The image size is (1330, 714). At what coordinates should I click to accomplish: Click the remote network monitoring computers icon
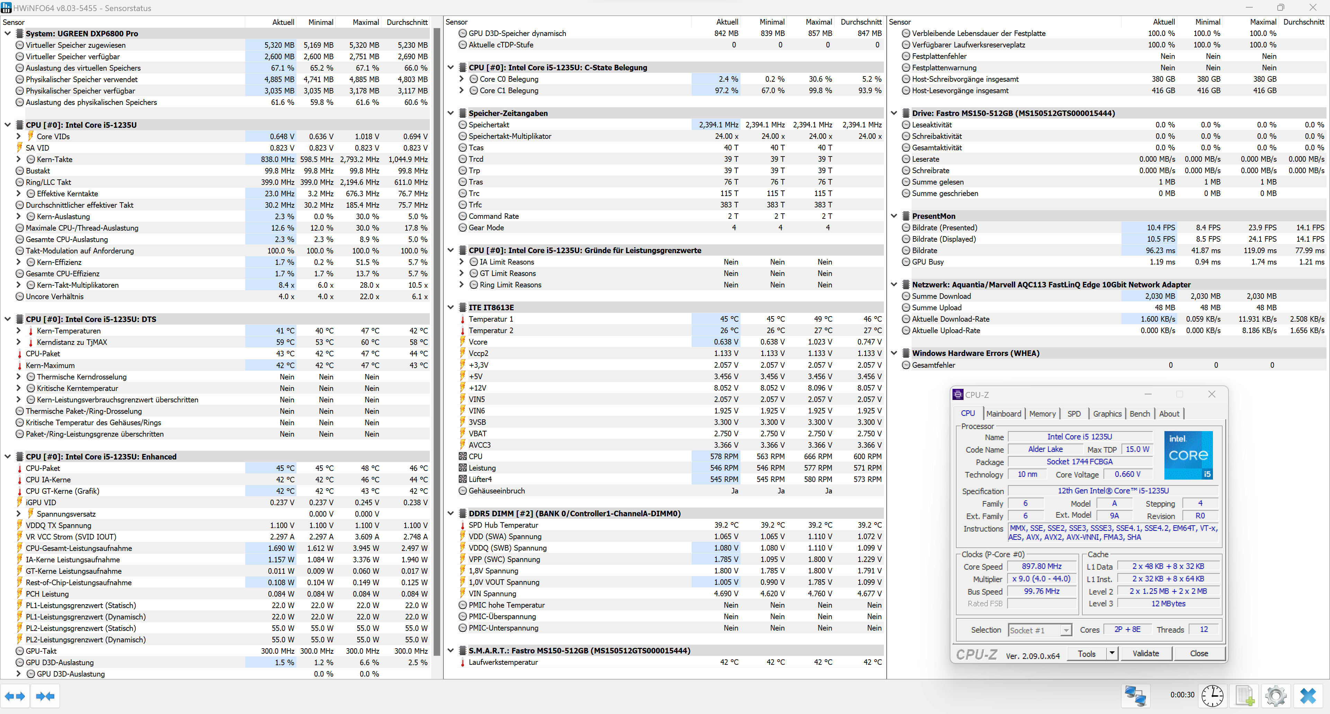click(x=1135, y=695)
